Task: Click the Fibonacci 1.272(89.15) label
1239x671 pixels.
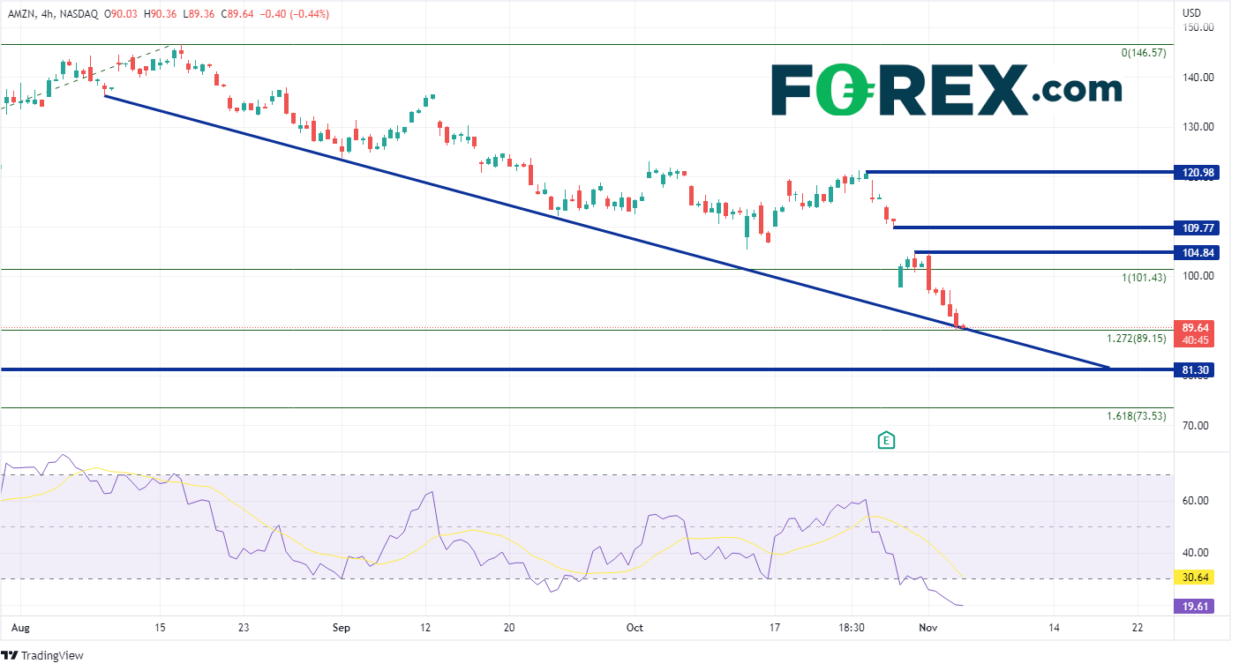Action: point(1137,339)
